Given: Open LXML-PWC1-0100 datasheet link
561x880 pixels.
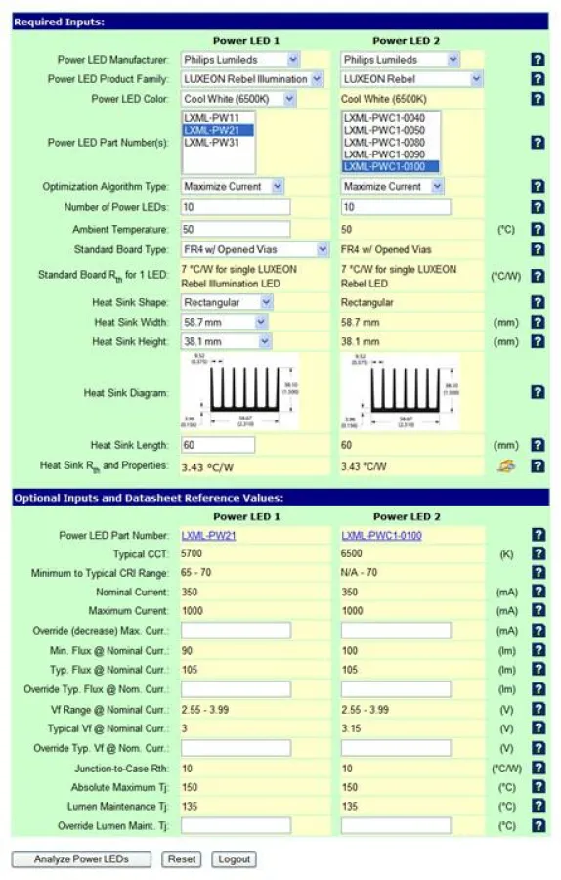Looking at the screenshot, I should click(x=381, y=536).
